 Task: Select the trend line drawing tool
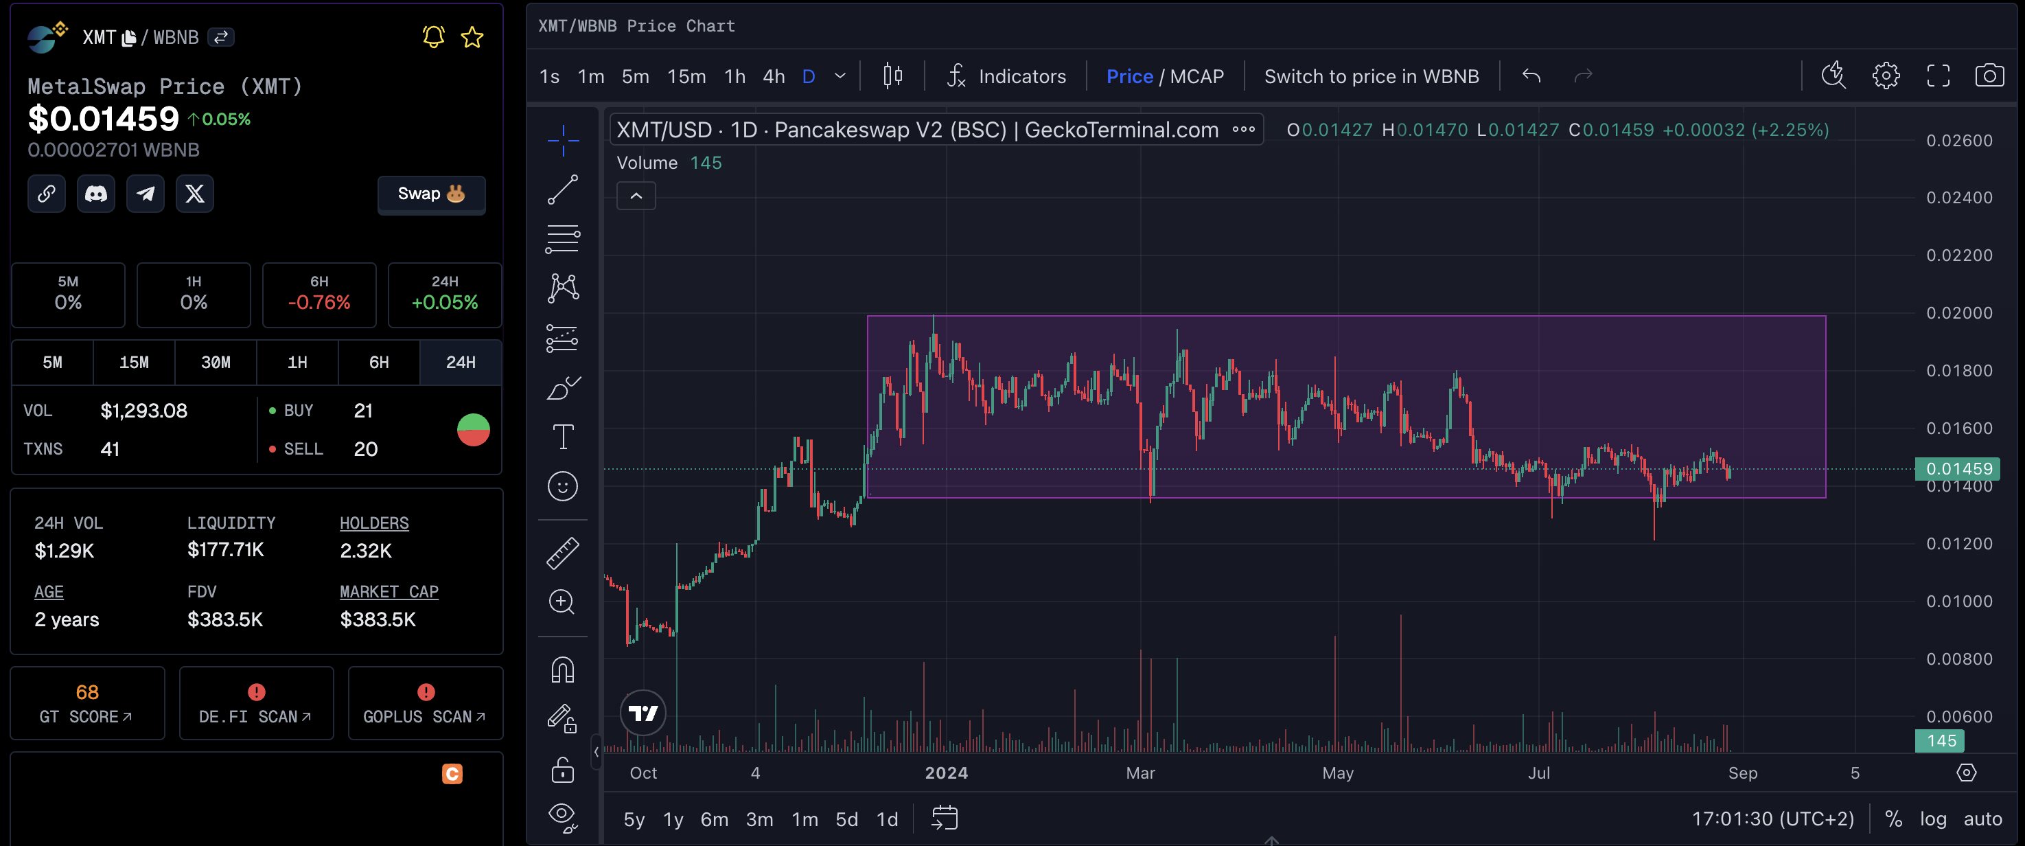(563, 190)
